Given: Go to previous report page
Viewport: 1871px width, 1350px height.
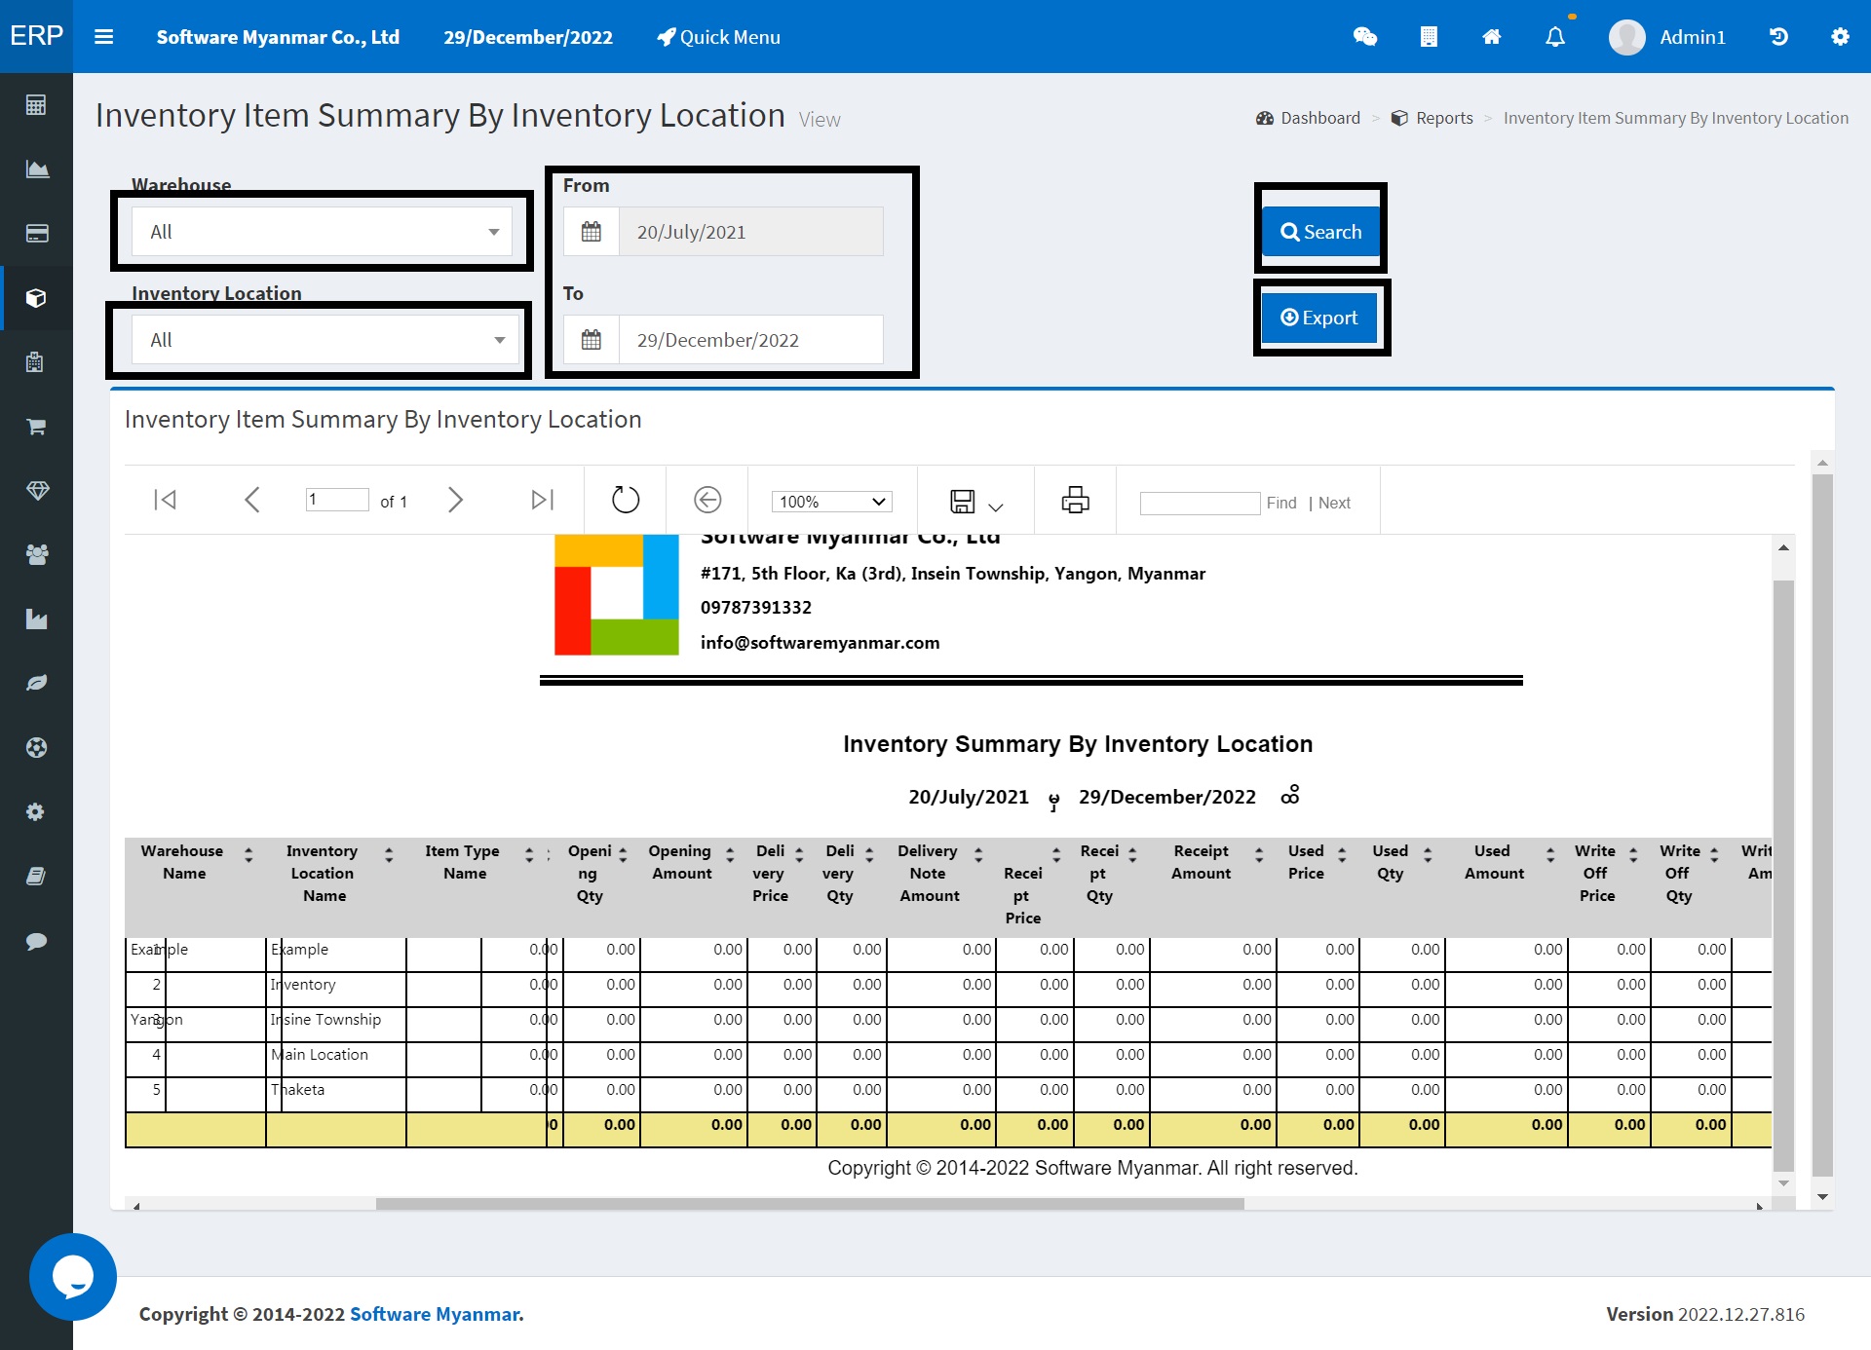Looking at the screenshot, I should pyautogui.click(x=251, y=500).
